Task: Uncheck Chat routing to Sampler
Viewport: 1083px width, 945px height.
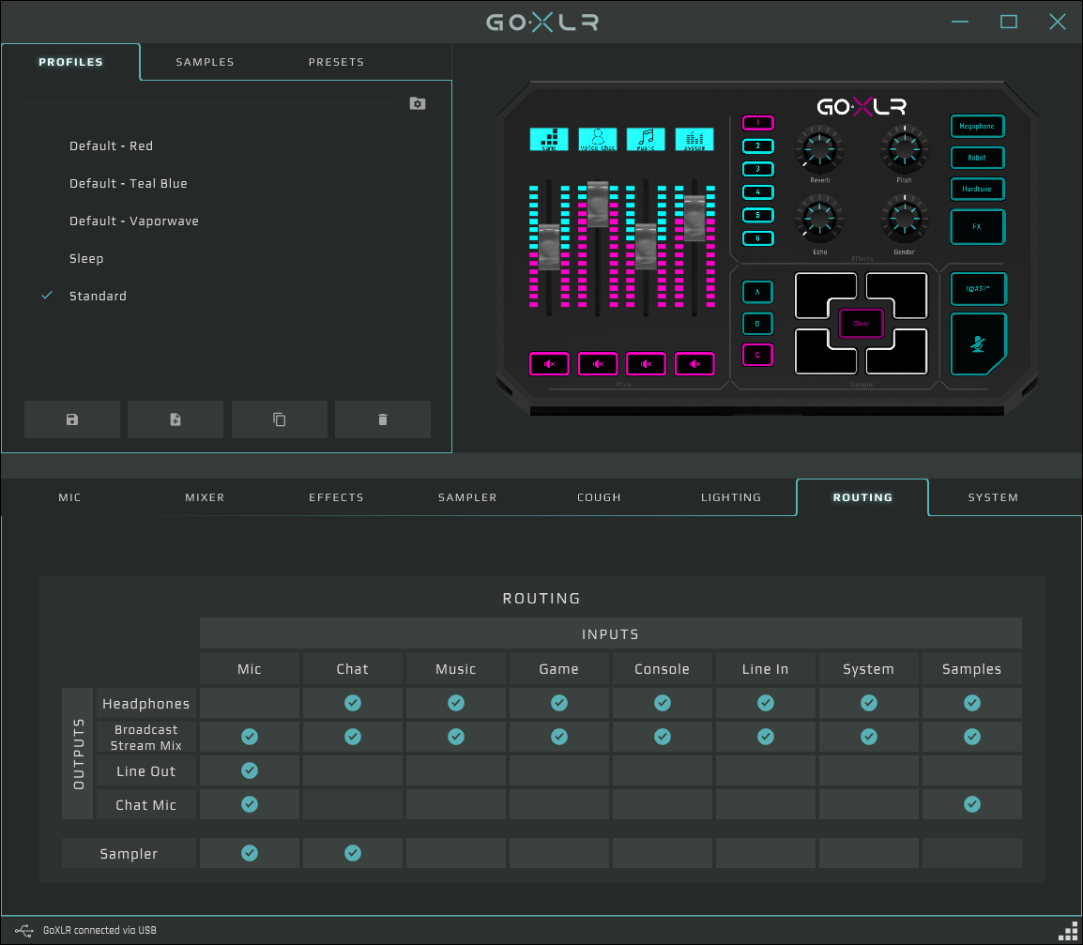Action: pos(353,854)
